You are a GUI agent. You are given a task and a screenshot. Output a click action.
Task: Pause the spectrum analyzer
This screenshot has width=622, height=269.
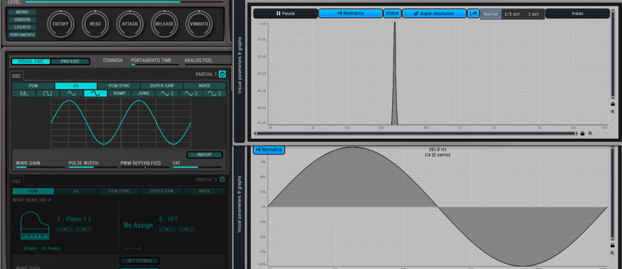pos(285,13)
